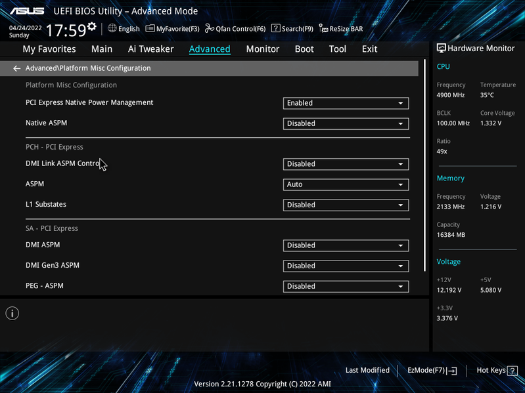
Task: Expand the DMI Link ASPM Control dropdown
Action: (x=346, y=164)
